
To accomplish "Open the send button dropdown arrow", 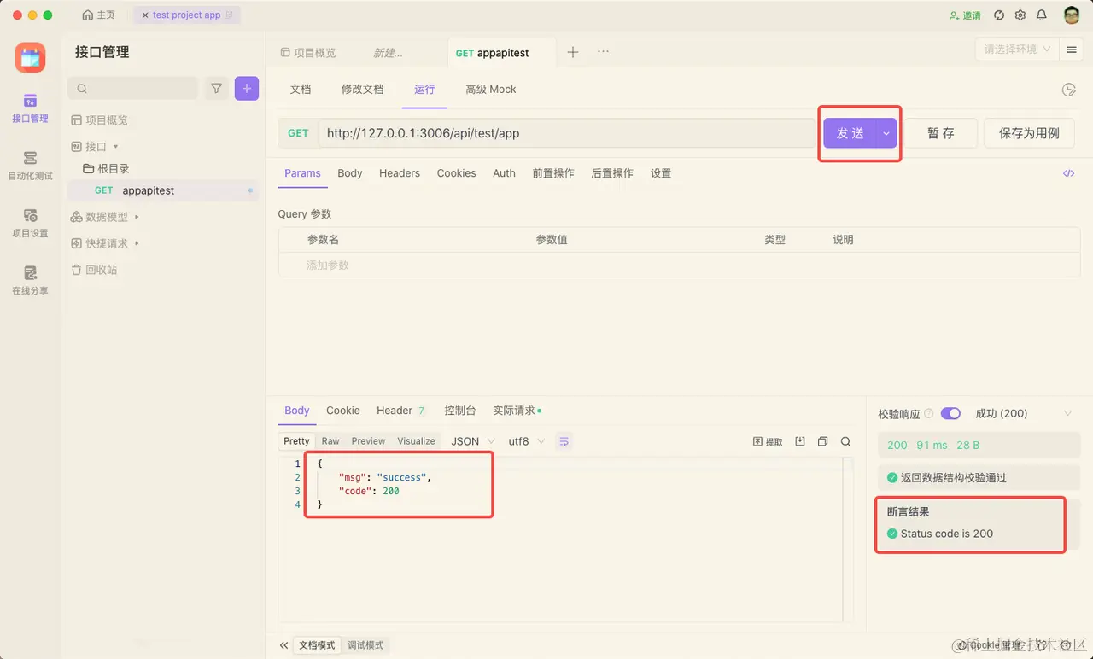I will coord(886,133).
